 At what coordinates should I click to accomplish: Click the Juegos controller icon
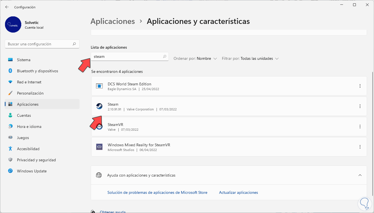coord(10,138)
